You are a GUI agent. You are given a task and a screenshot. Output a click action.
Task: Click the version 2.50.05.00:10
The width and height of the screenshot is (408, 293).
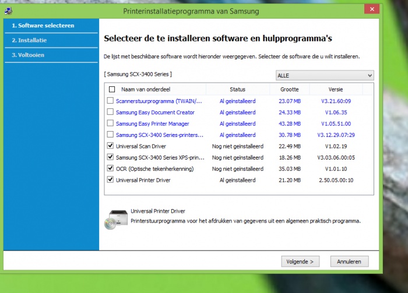(x=336, y=180)
